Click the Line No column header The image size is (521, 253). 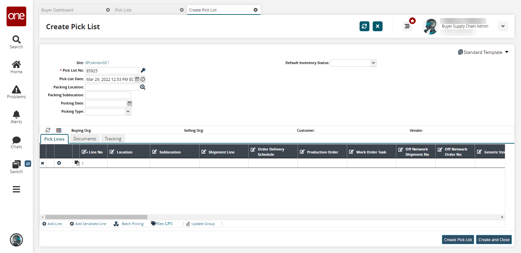point(94,152)
